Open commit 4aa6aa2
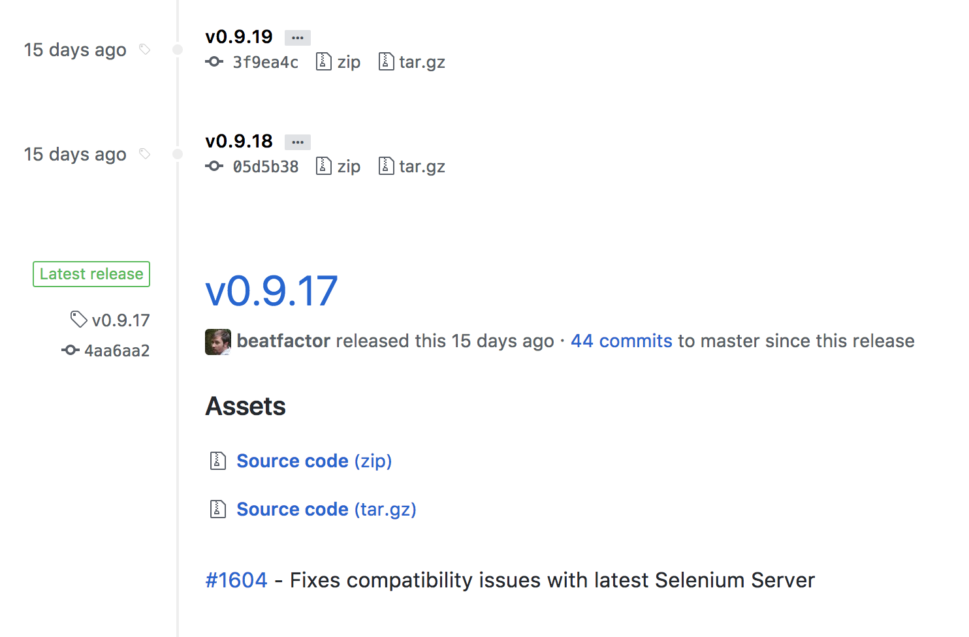 tap(117, 351)
